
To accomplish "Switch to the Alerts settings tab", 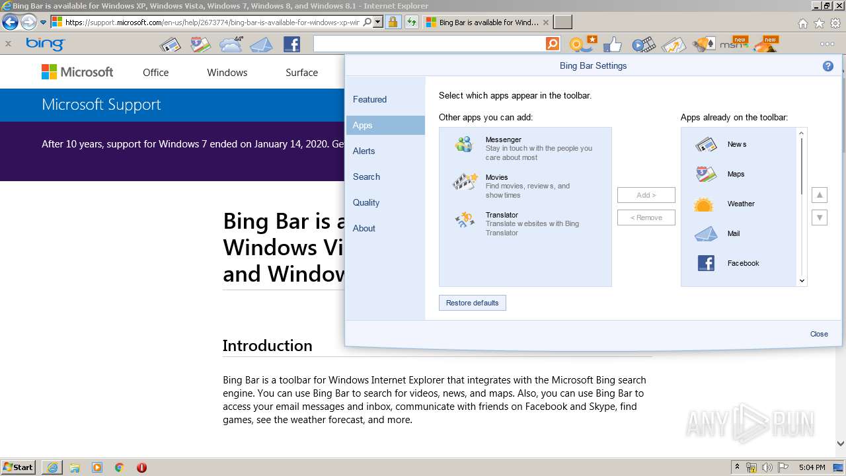I will 385,151.
